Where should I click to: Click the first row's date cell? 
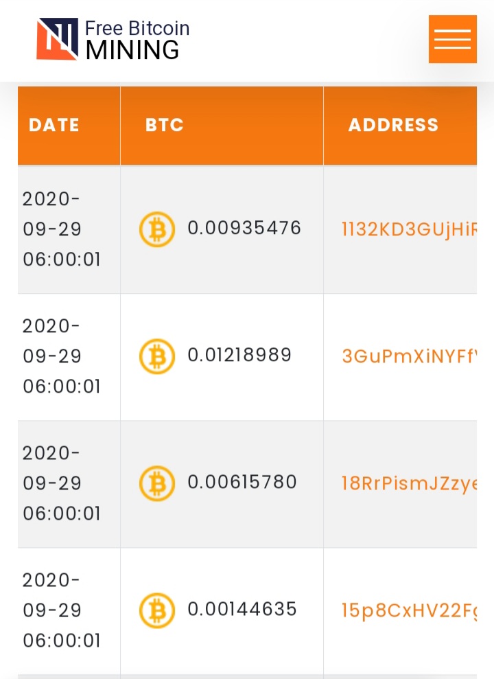pos(69,229)
